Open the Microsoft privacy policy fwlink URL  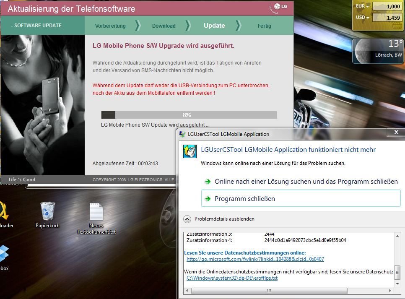tap(255, 259)
